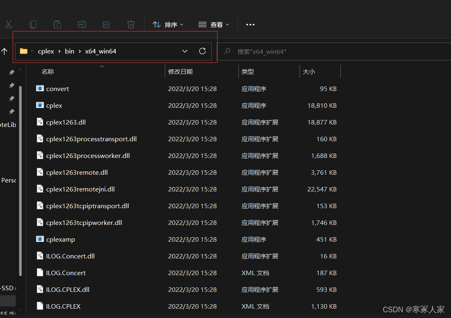Click the Delete trash can icon
Screen dimensions: 451x318
[131, 24]
